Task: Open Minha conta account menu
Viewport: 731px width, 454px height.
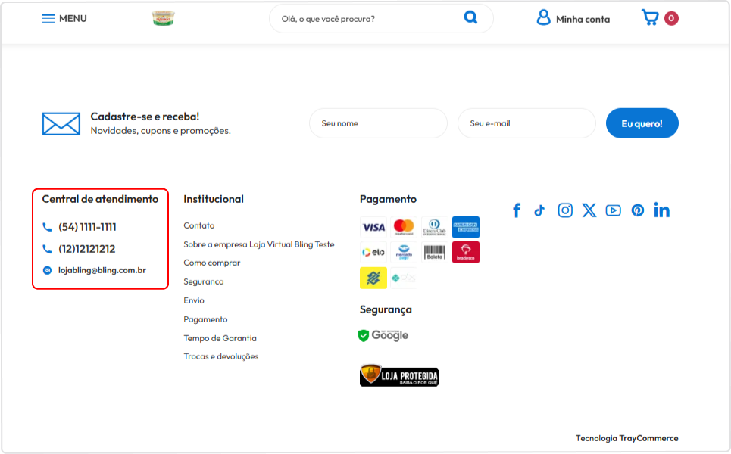Action: click(x=573, y=19)
